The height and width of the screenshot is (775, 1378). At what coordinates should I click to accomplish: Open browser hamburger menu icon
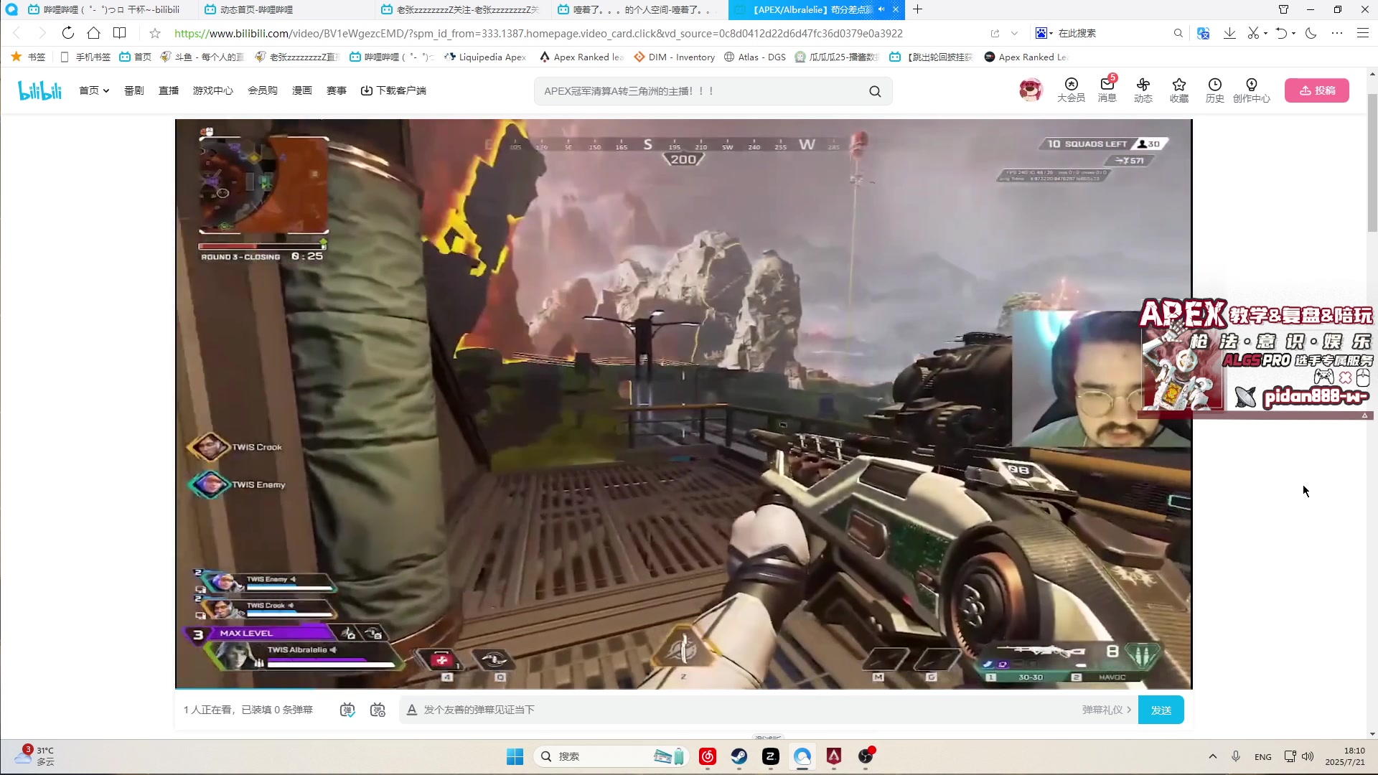[1362, 33]
